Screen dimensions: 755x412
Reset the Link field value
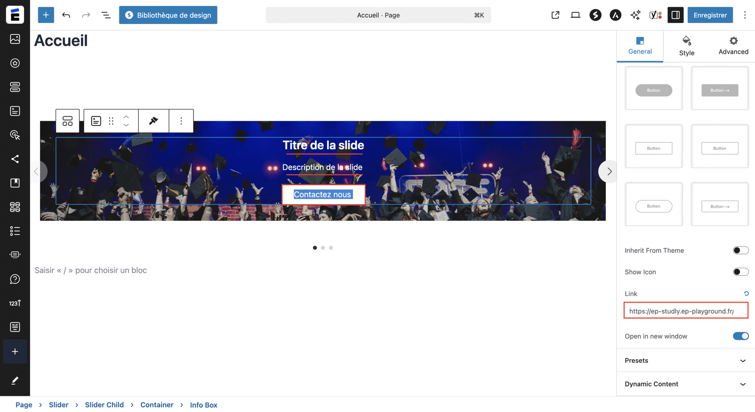[746, 293]
